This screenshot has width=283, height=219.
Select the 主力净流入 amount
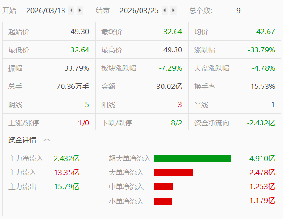tap(65, 159)
